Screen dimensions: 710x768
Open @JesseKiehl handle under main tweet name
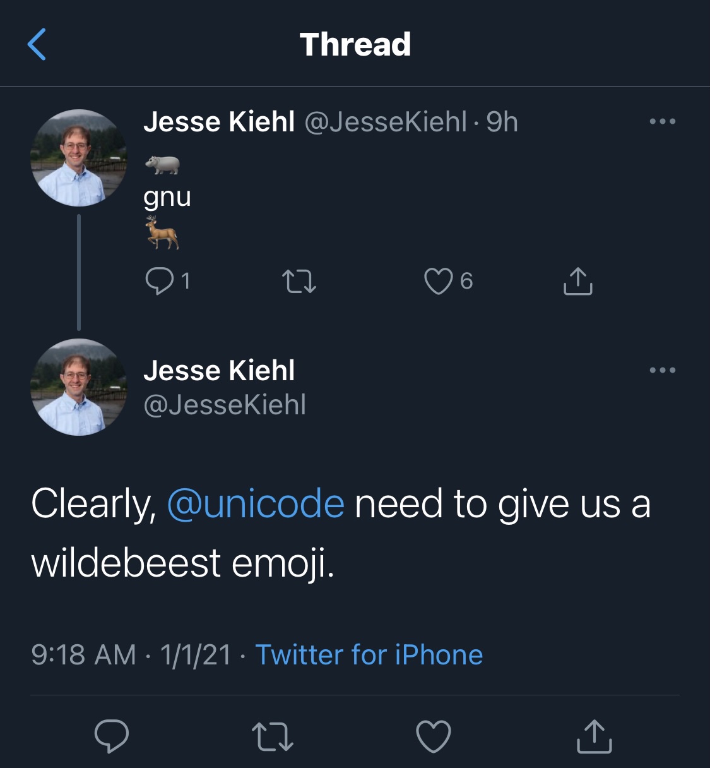pos(225,404)
